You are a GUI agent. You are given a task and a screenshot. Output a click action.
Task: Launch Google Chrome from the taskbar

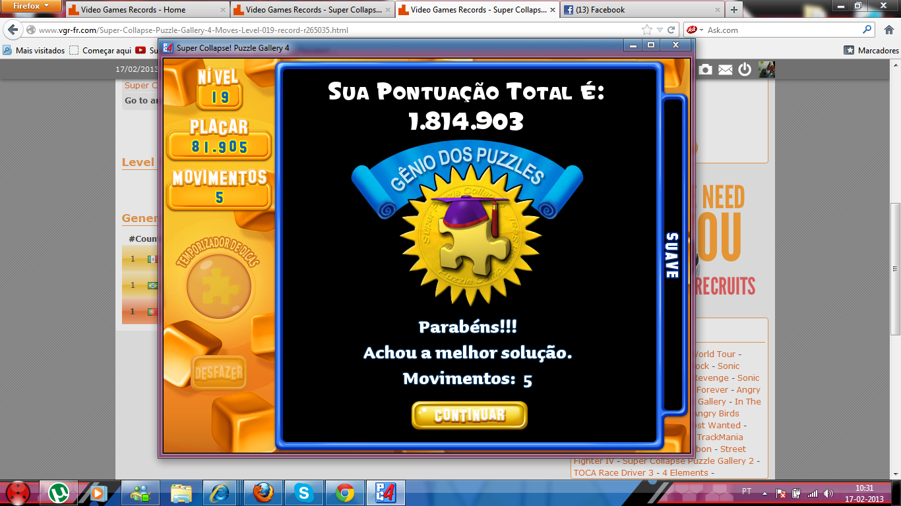tap(344, 493)
